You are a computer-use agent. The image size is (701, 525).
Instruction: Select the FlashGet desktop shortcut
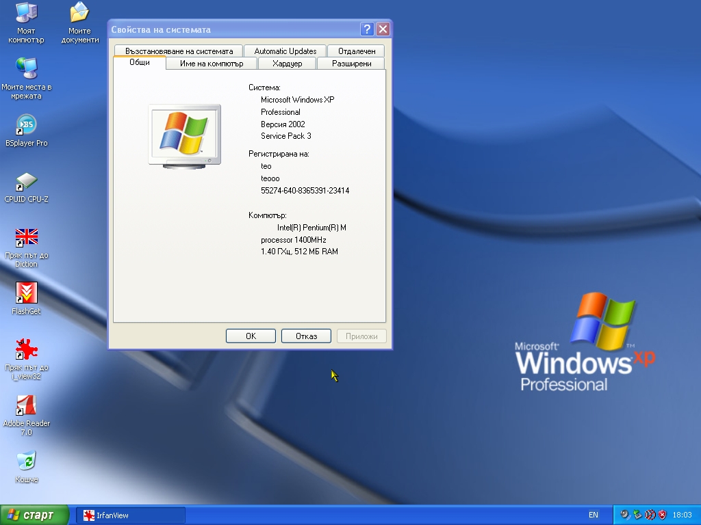pyautogui.click(x=27, y=299)
